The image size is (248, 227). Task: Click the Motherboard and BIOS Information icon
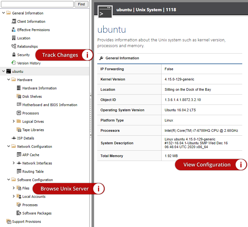pos(19,105)
